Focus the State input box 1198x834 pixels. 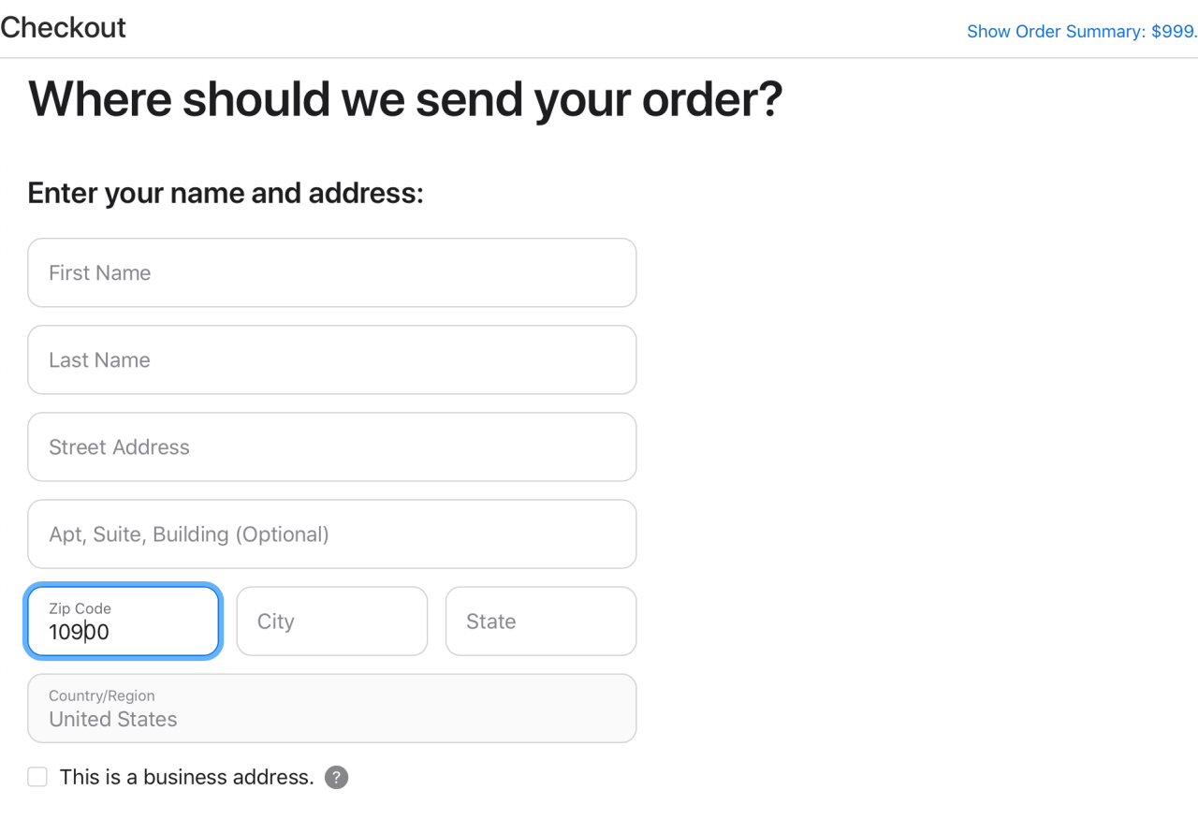click(x=541, y=622)
